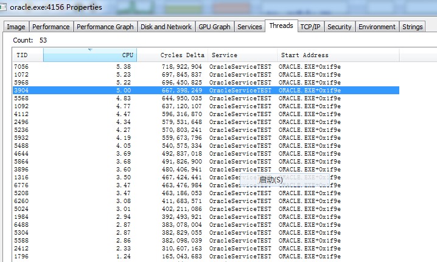The image size is (437, 262).
Task: Select thread row with TID 1796
Action: [206, 256]
